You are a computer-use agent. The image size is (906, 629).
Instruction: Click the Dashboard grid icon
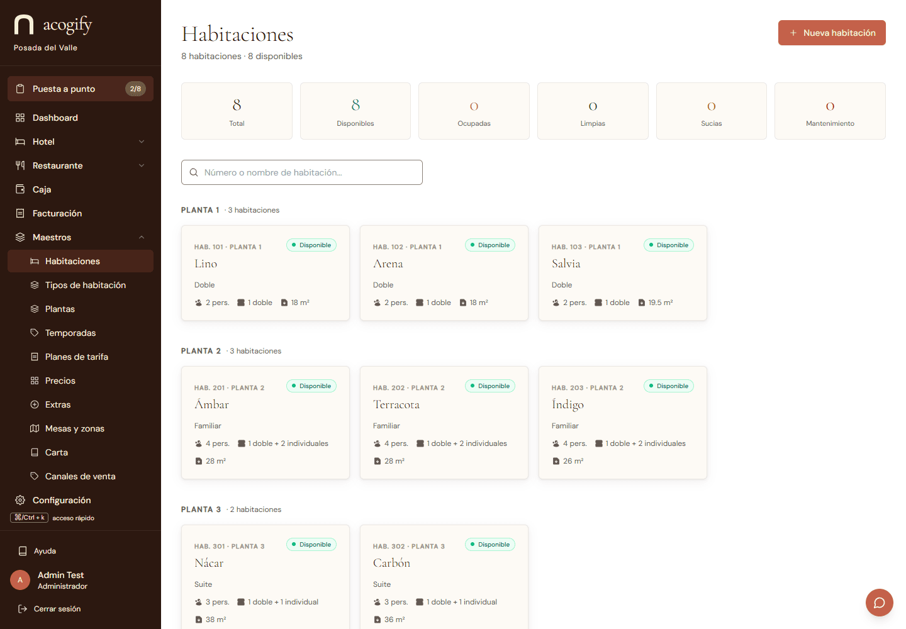[x=20, y=118]
